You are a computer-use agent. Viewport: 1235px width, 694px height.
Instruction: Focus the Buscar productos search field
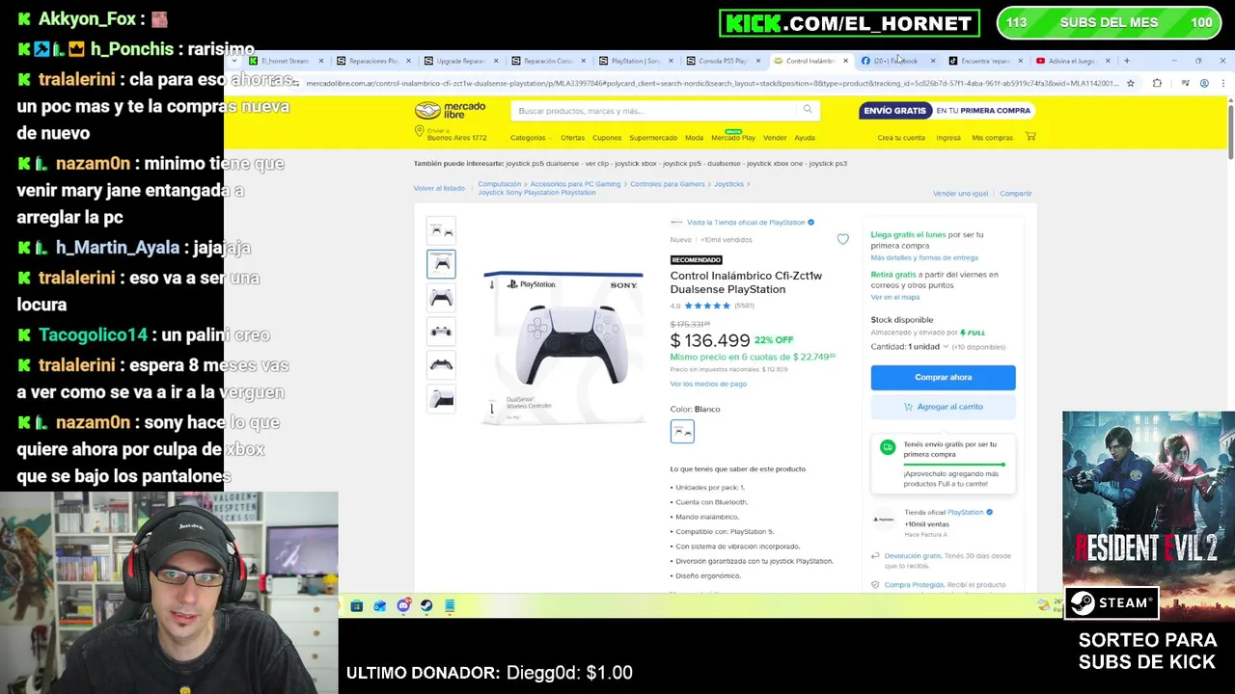point(656,110)
